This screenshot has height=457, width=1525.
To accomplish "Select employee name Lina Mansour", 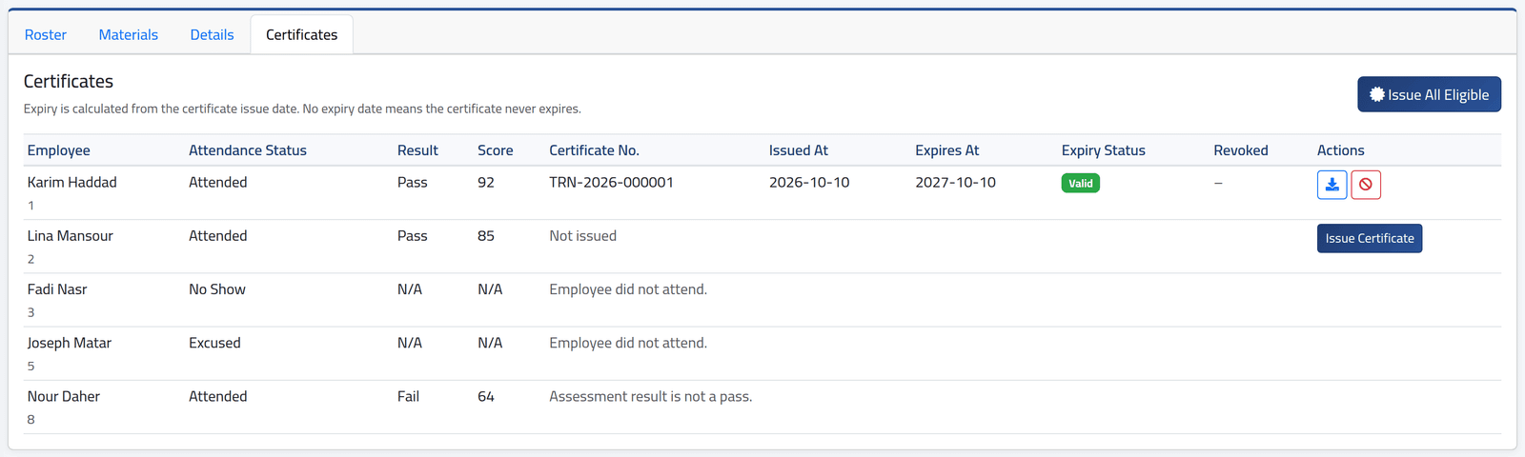I will pos(71,235).
